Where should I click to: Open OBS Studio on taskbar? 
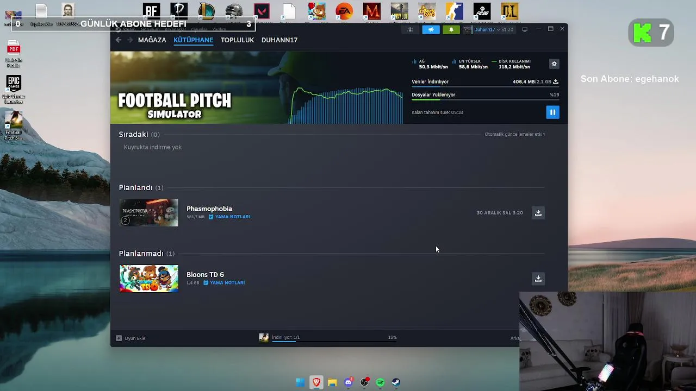point(364,382)
